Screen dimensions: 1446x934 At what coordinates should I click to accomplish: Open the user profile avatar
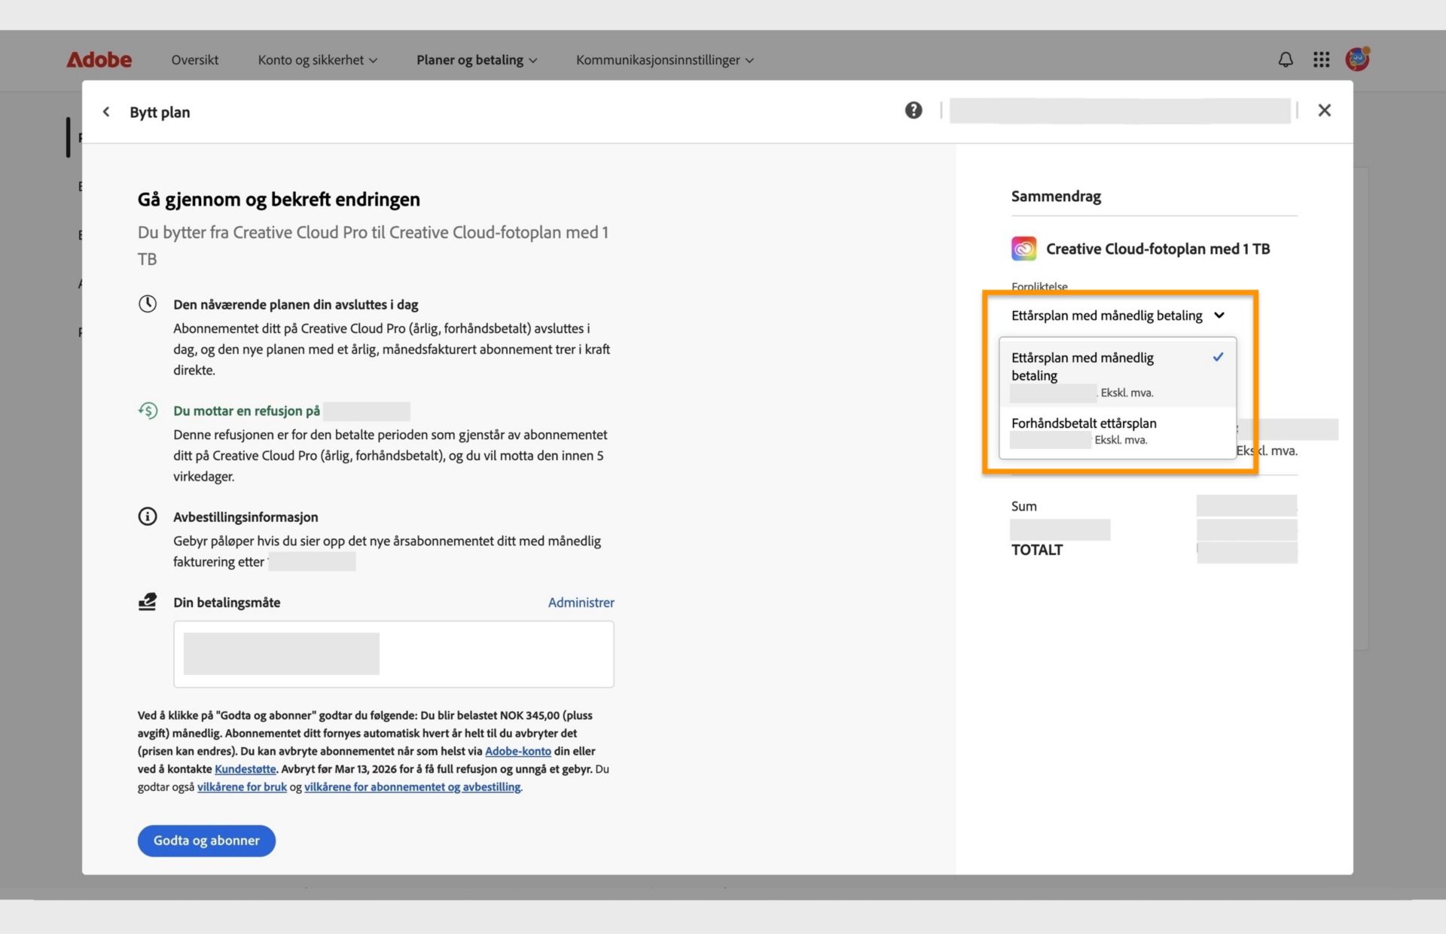pos(1357,59)
